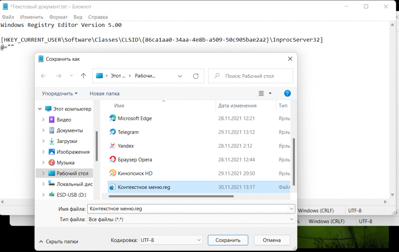The height and width of the screenshot is (252, 399).
Task: Sort by Тип column header
Action: [x=283, y=106]
